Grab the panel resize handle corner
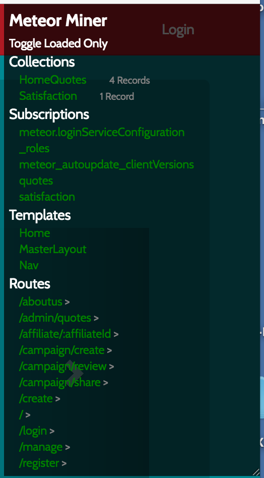 click(x=256, y=472)
